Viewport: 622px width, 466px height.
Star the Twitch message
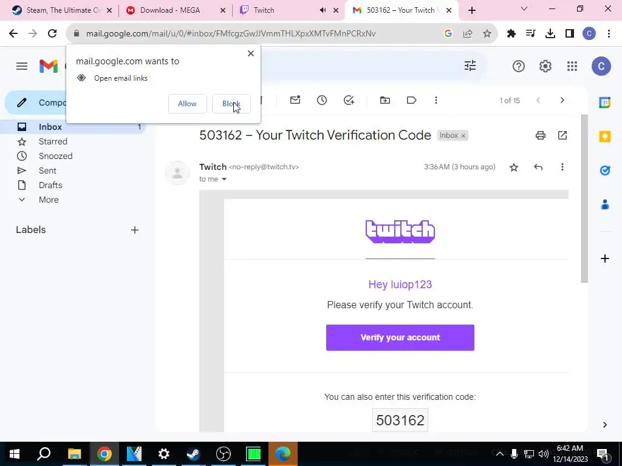point(514,167)
